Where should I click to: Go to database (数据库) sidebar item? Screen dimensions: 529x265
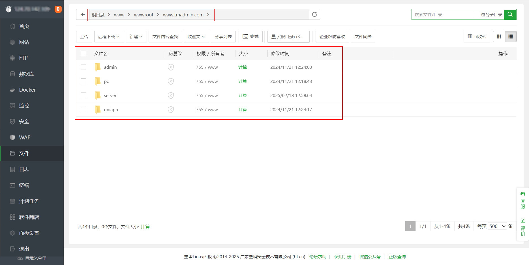point(26,74)
